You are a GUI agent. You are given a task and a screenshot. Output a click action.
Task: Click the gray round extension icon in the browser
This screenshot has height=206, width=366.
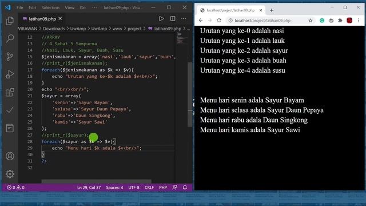(331, 21)
